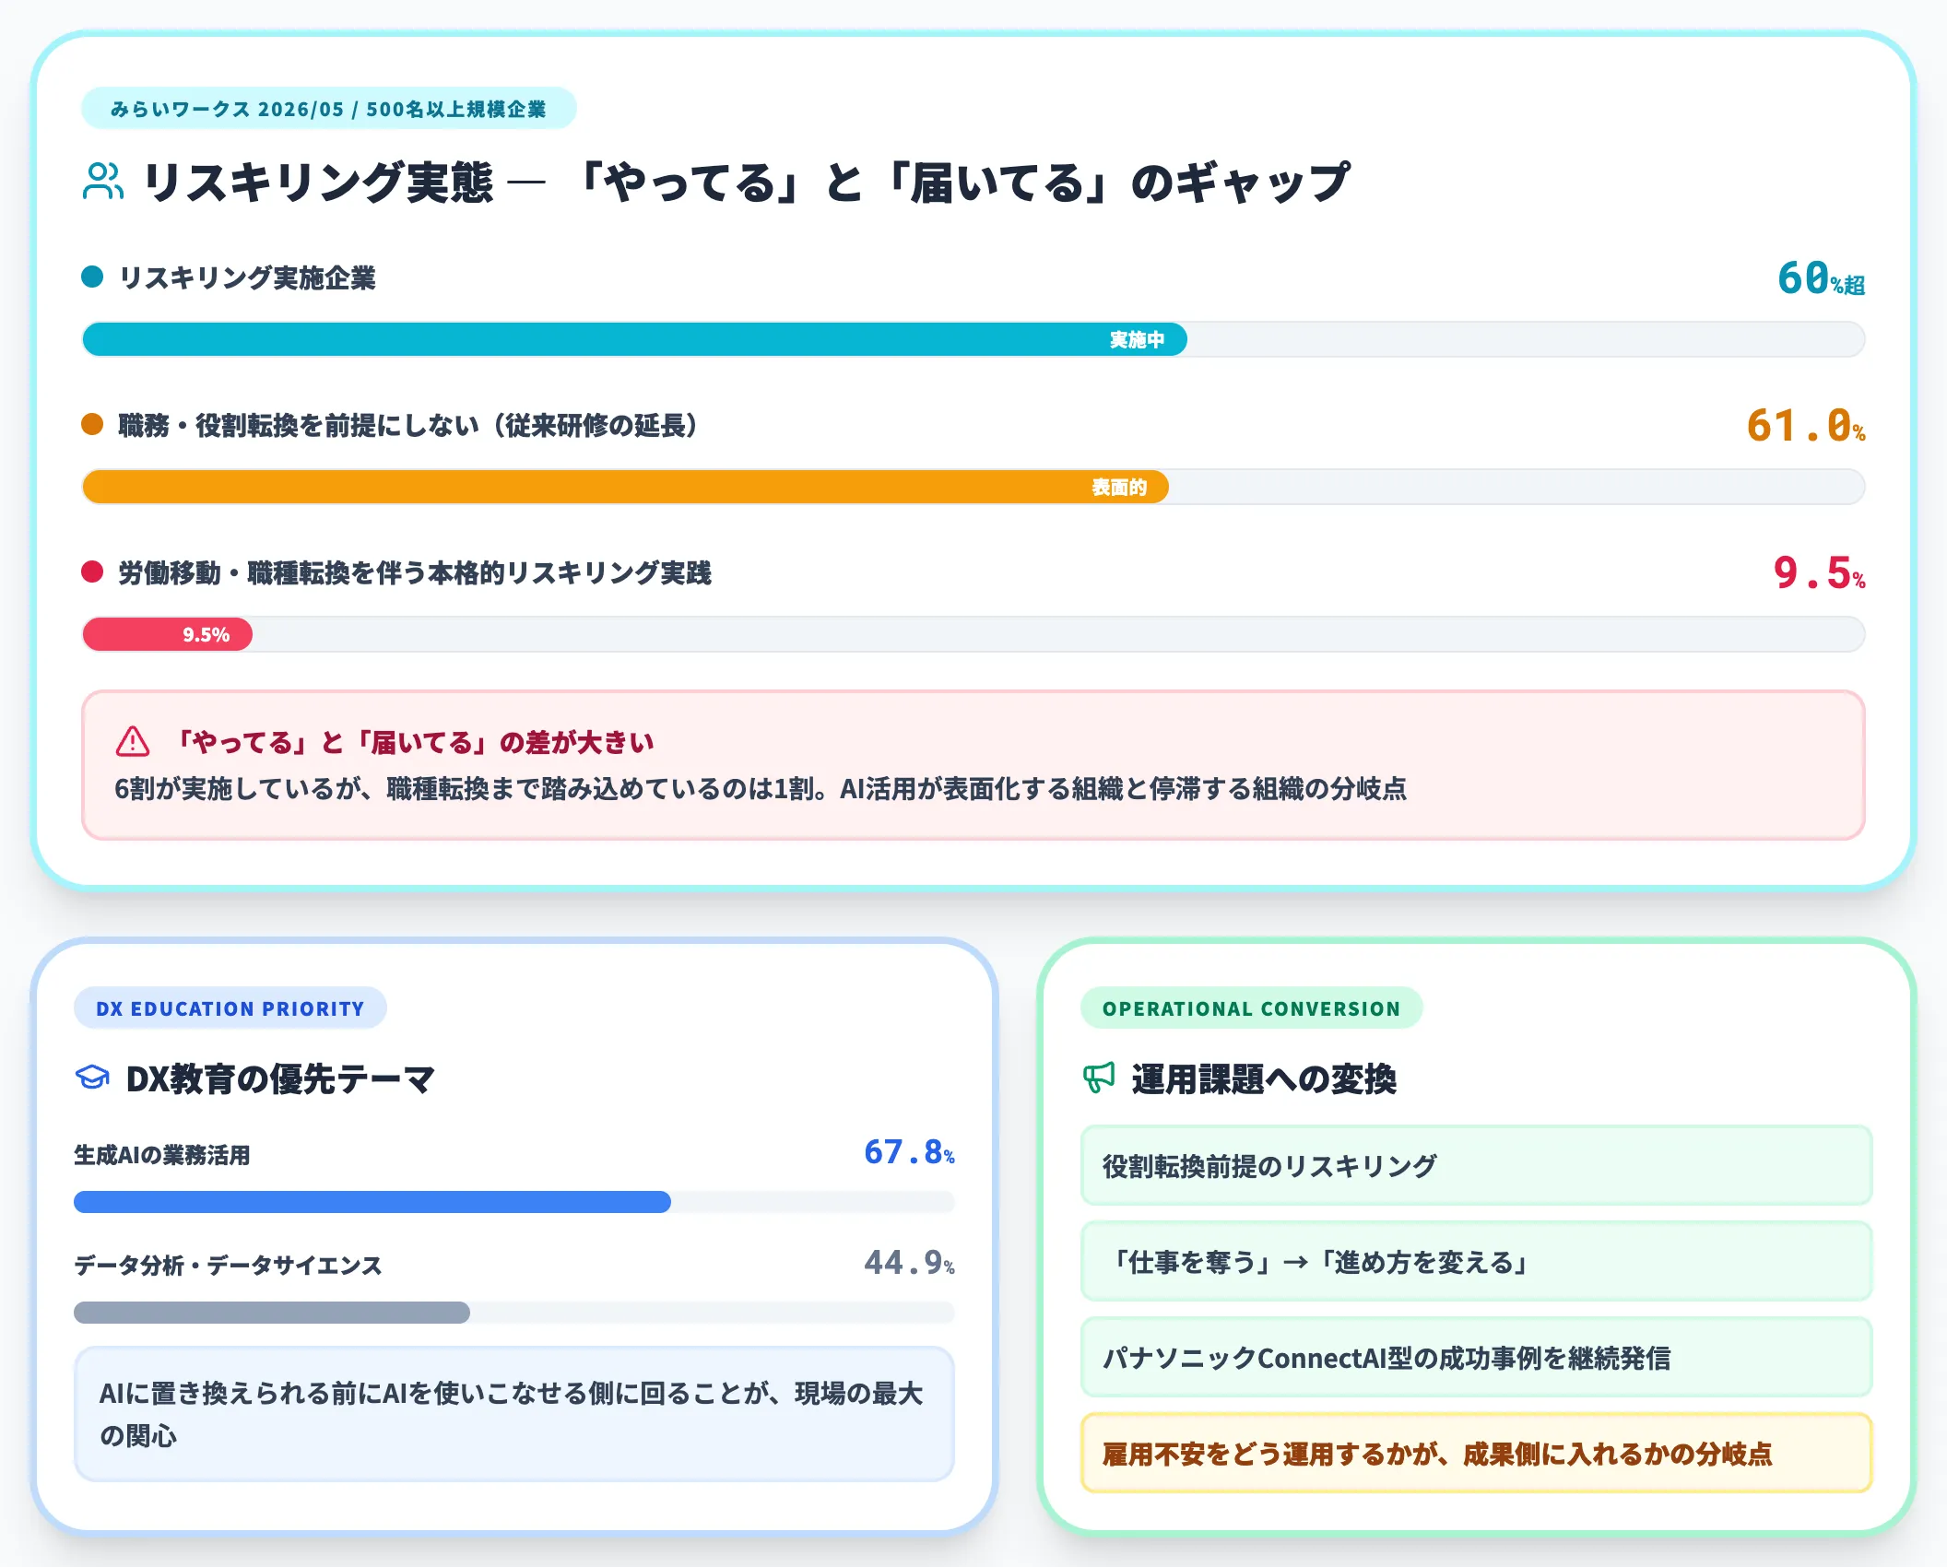Select the yellow 雇用不安をどう運用するか item
The width and height of the screenshot is (1947, 1567).
(x=1477, y=1454)
